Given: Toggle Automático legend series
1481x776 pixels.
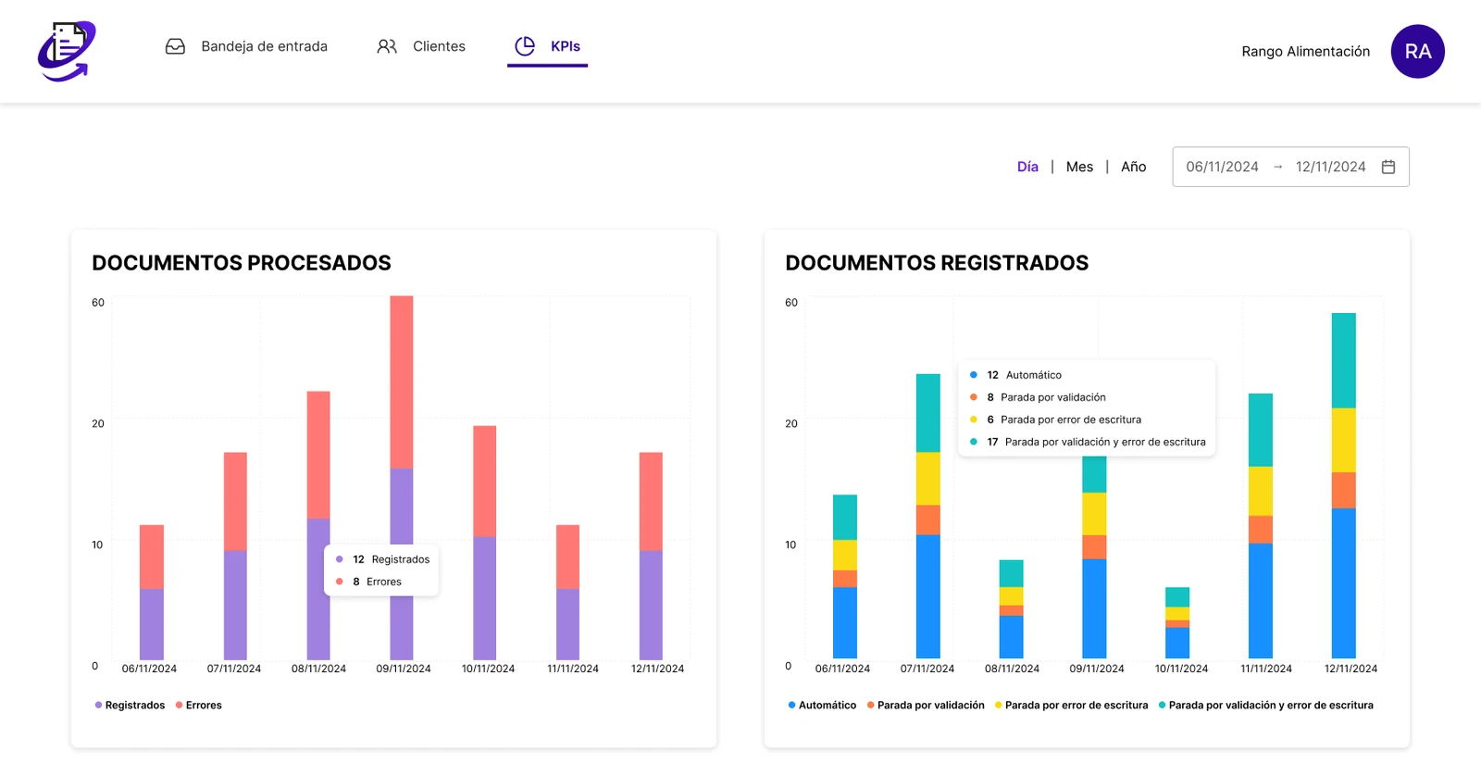Looking at the screenshot, I should pyautogui.click(x=822, y=706).
